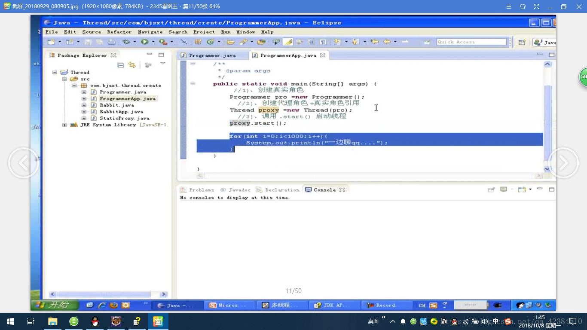
Task: Click the New file toolbar icon
Action: tap(51, 42)
